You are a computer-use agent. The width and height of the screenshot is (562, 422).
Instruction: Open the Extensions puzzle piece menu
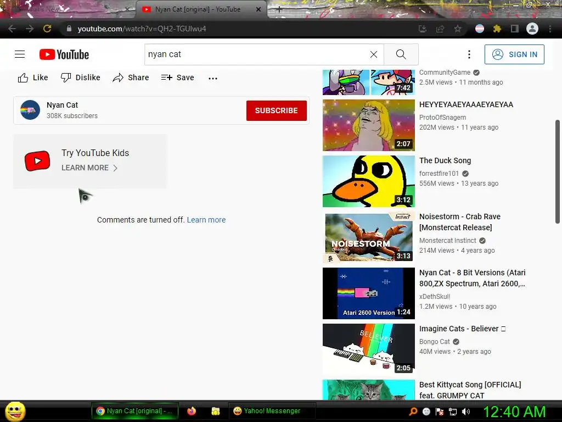click(497, 29)
